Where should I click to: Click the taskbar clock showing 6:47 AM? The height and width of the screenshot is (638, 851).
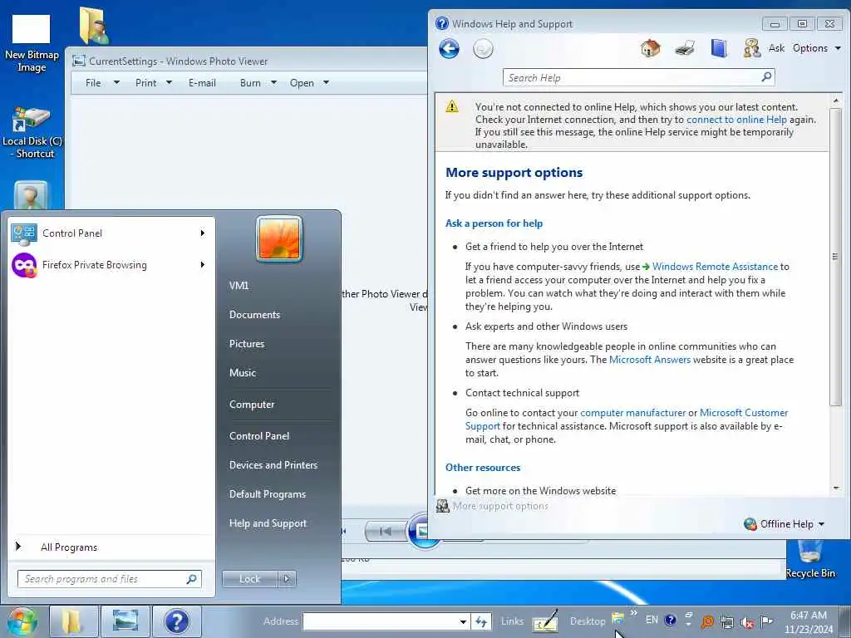point(809,621)
